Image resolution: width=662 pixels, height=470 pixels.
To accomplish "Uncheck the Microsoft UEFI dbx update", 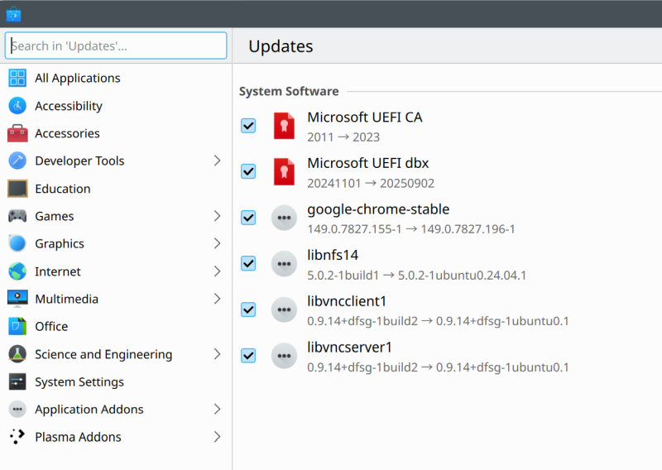I will pyautogui.click(x=248, y=171).
